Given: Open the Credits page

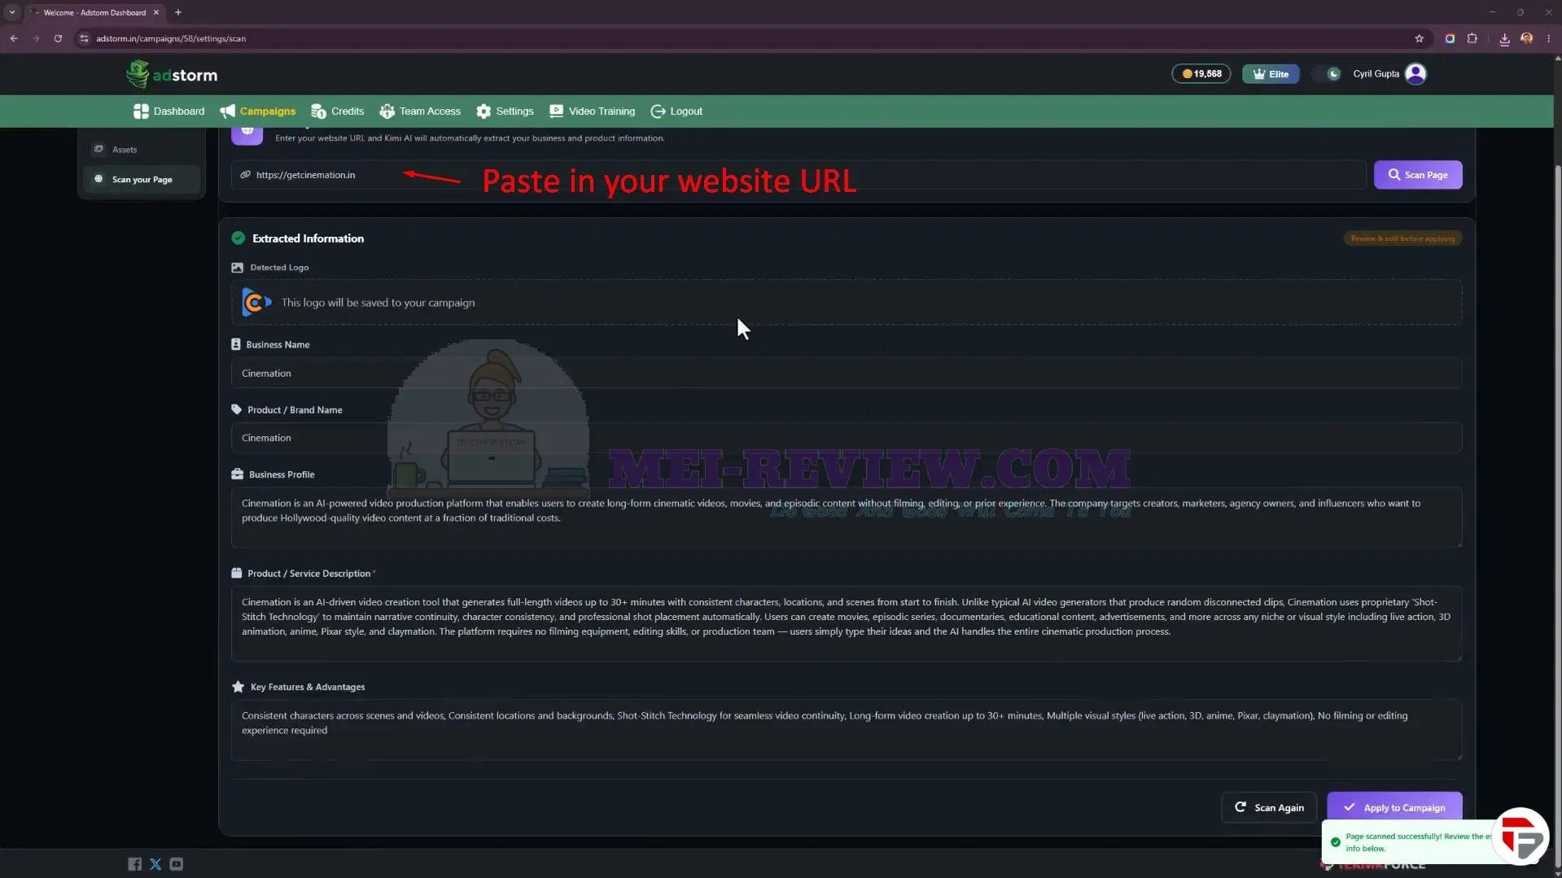Looking at the screenshot, I should tap(337, 111).
